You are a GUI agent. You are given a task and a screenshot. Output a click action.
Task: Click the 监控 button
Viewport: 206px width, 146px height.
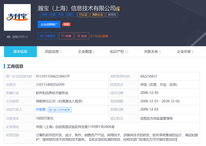click(82, 36)
